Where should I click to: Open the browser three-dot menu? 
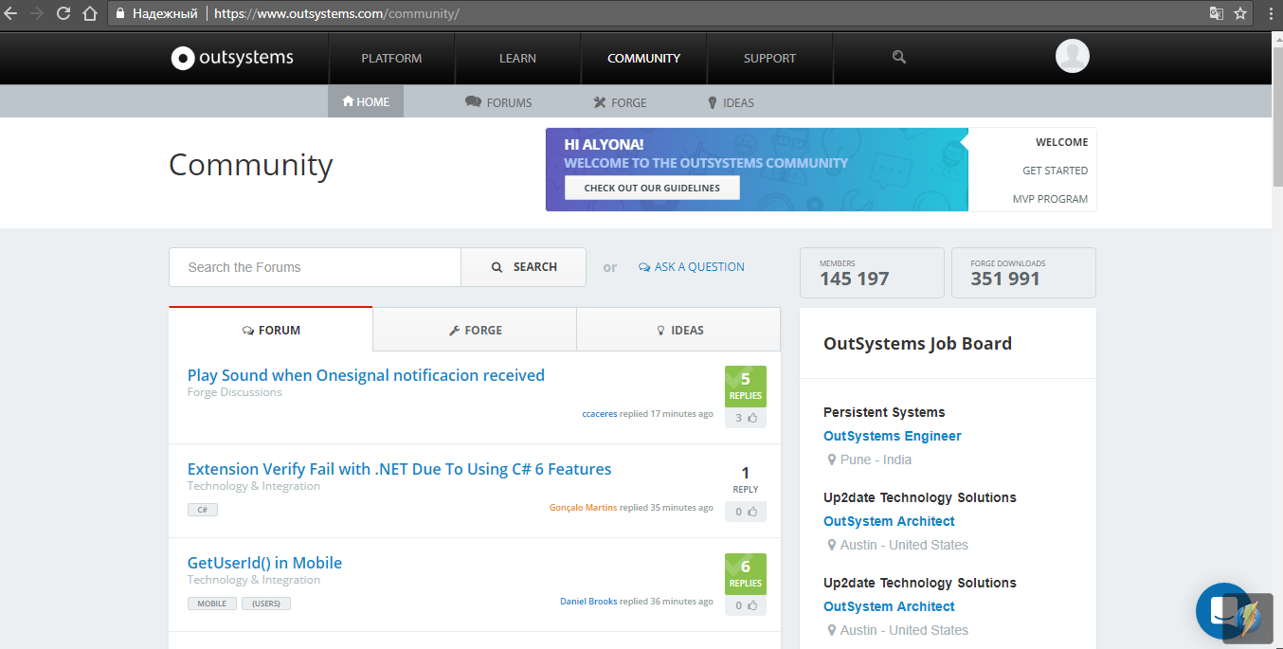(x=1270, y=14)
